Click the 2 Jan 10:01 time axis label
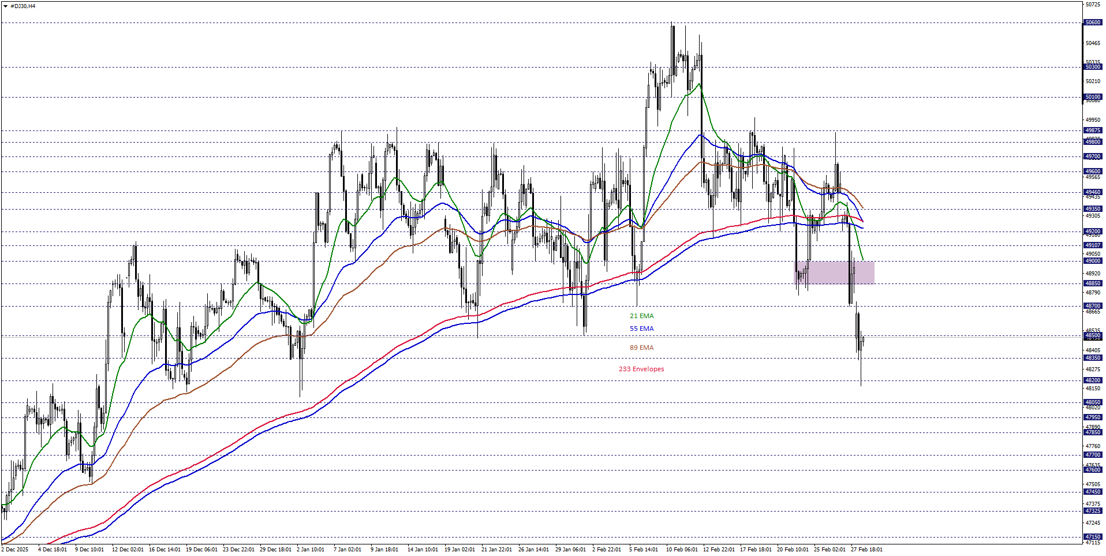The width and height of the screenshot is (1106, 556). click(x=311, y=549)
